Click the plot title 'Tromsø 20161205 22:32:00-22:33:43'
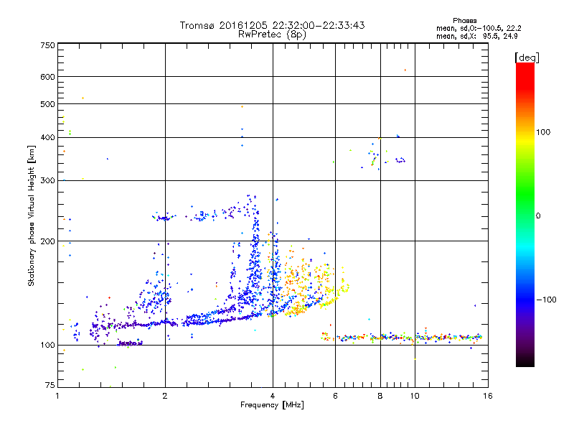Image resolution: width=574 pixels, height=431 pixels. [272, 25]
